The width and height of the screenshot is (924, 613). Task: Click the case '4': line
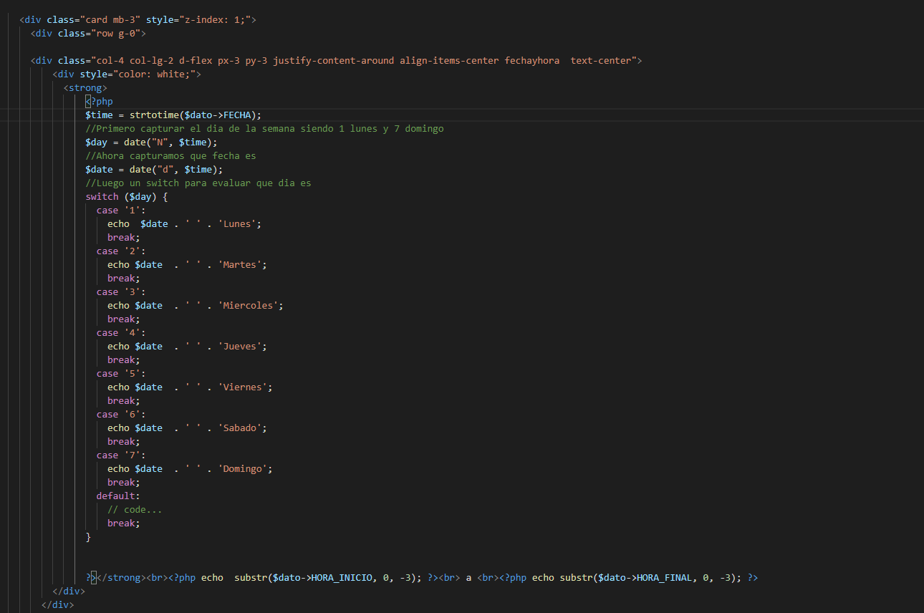(122, 332)
